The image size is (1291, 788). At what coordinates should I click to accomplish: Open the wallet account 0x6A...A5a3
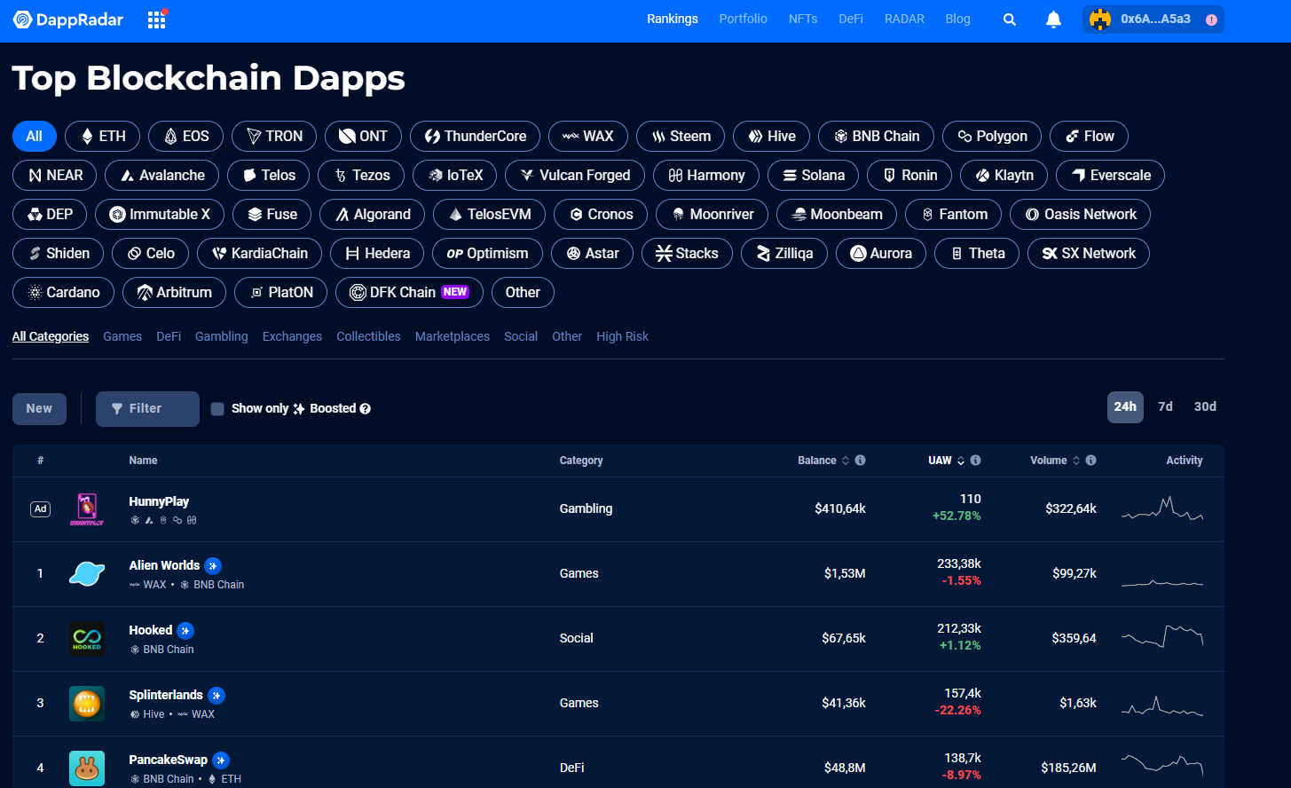pos(1153,20)
